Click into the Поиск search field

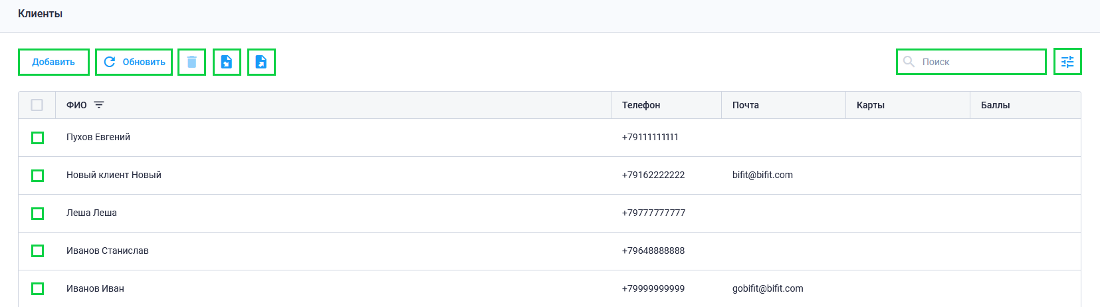click(x=971, y=62)
